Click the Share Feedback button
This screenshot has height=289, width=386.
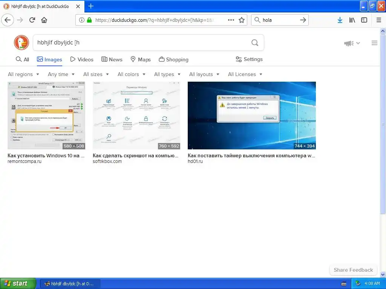tap(353, 270)
